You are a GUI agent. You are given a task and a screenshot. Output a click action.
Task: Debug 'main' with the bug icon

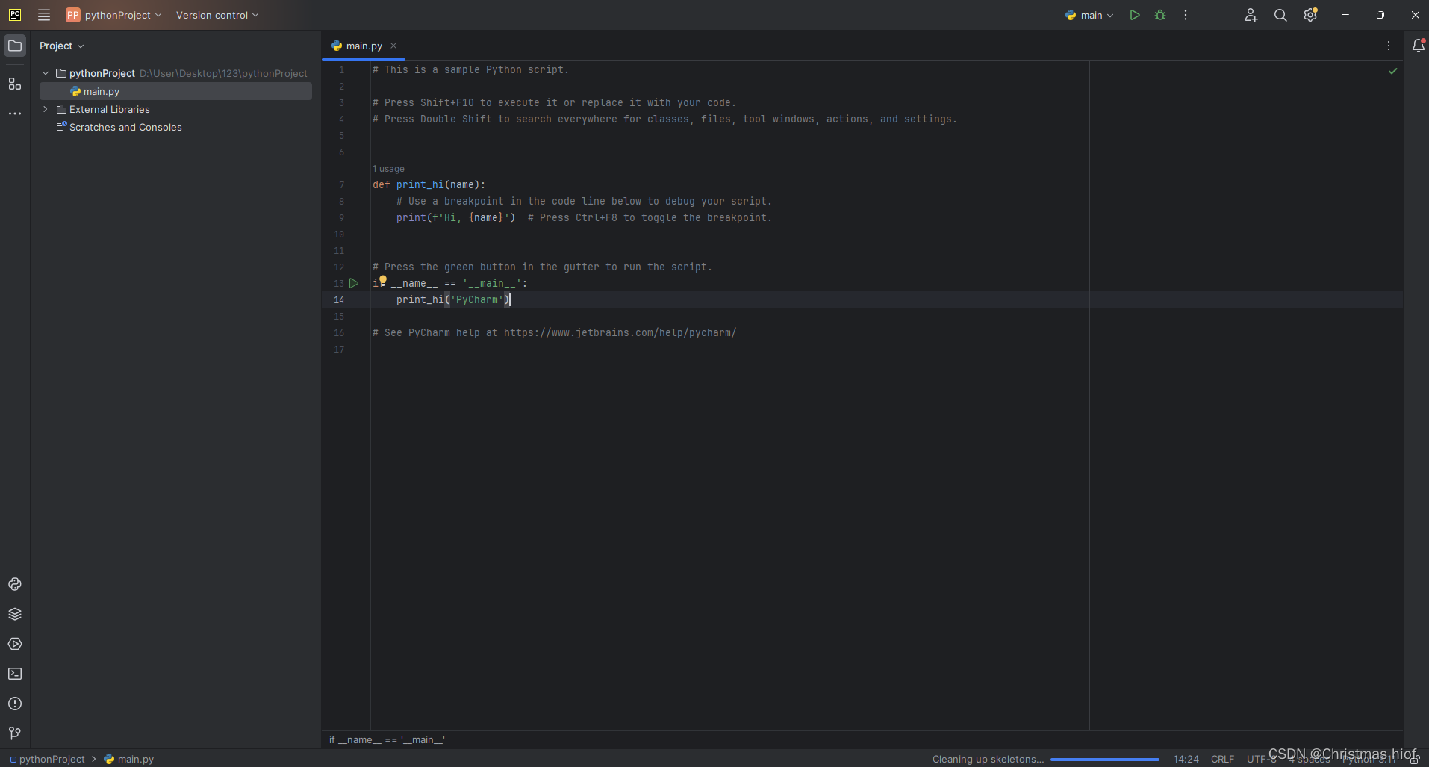[1160, 15]
